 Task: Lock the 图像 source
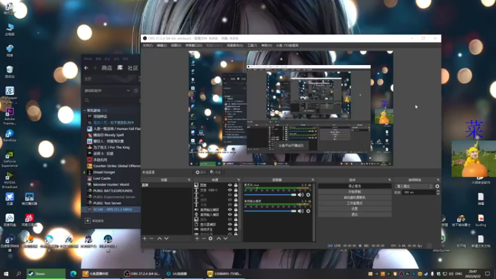click(x=236, y=185)
